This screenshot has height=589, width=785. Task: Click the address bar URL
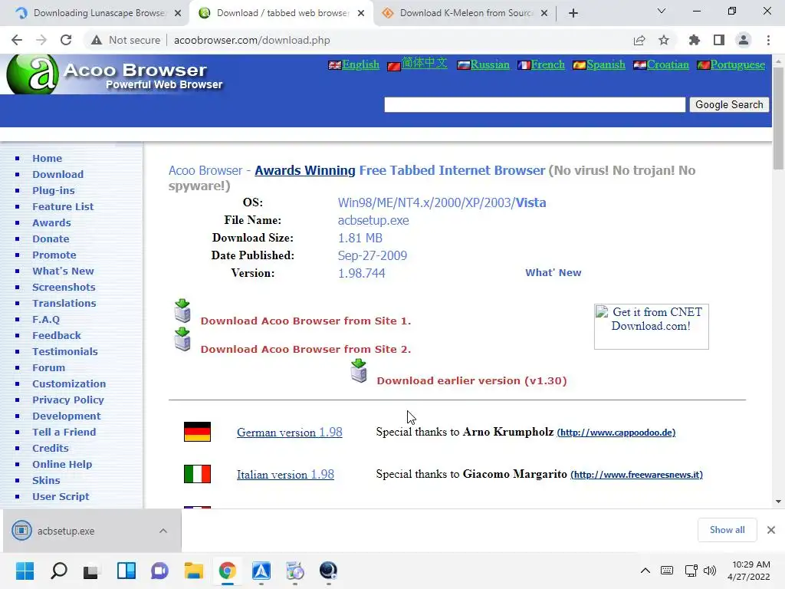pos(251,40)
